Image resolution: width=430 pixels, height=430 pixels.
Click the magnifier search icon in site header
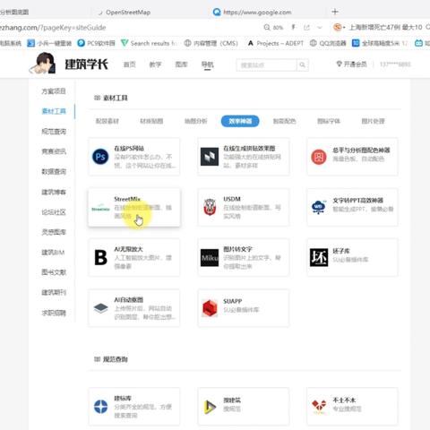pyautogui.click(x=302, y=64)
